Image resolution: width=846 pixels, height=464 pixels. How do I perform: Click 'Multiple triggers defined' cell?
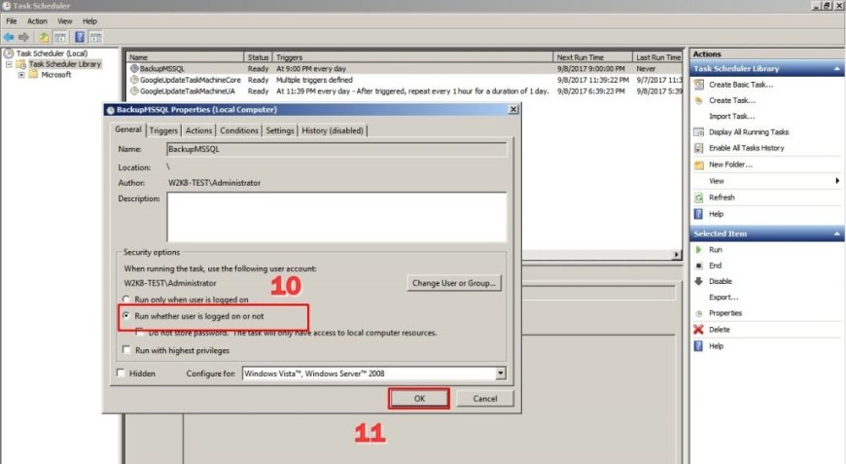click(x=314, y=80)
